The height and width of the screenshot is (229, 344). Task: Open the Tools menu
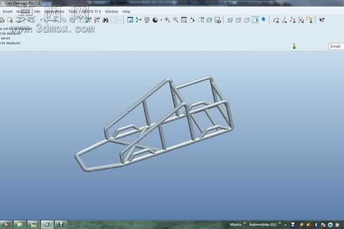73,11
